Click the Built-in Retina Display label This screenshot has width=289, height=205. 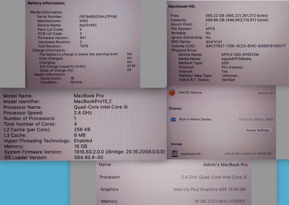(195, 119)
